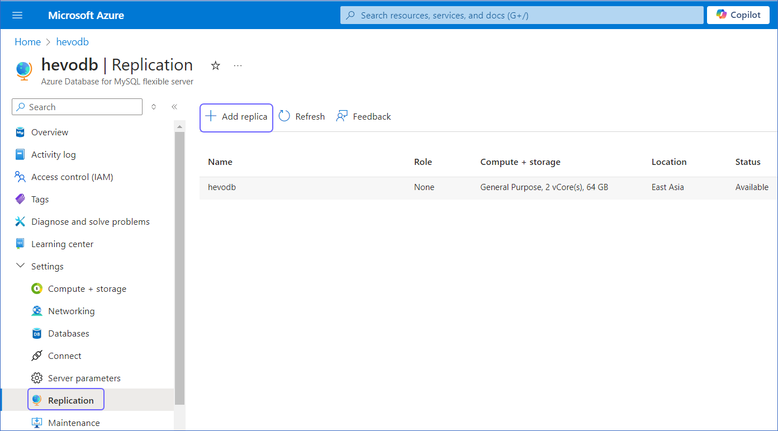Click the Access control (IAM) people icon
Screen dimensions: 778x431
pyautogui.click(x=20, y=177)
